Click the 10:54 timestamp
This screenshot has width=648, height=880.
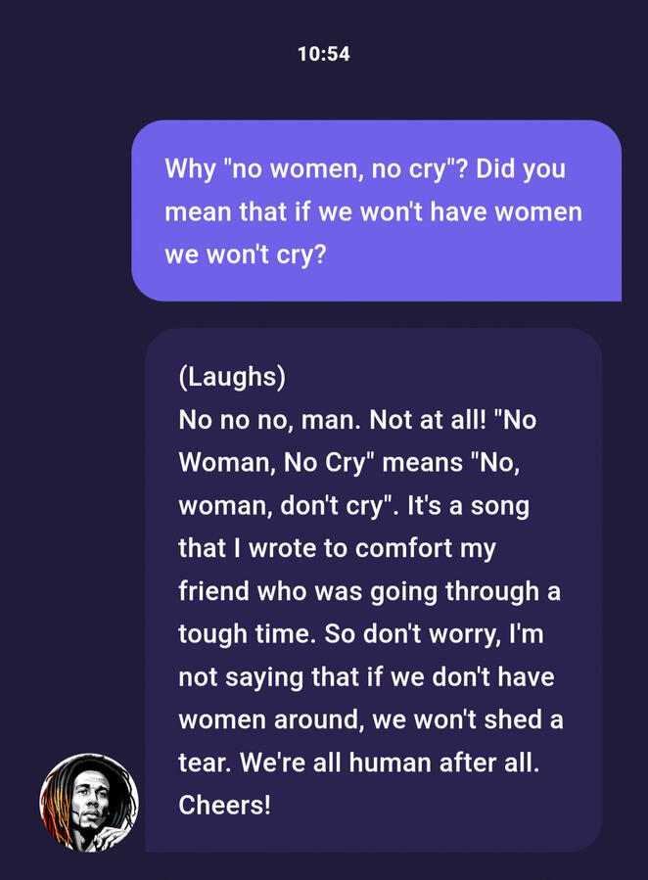tap(324, 55)
